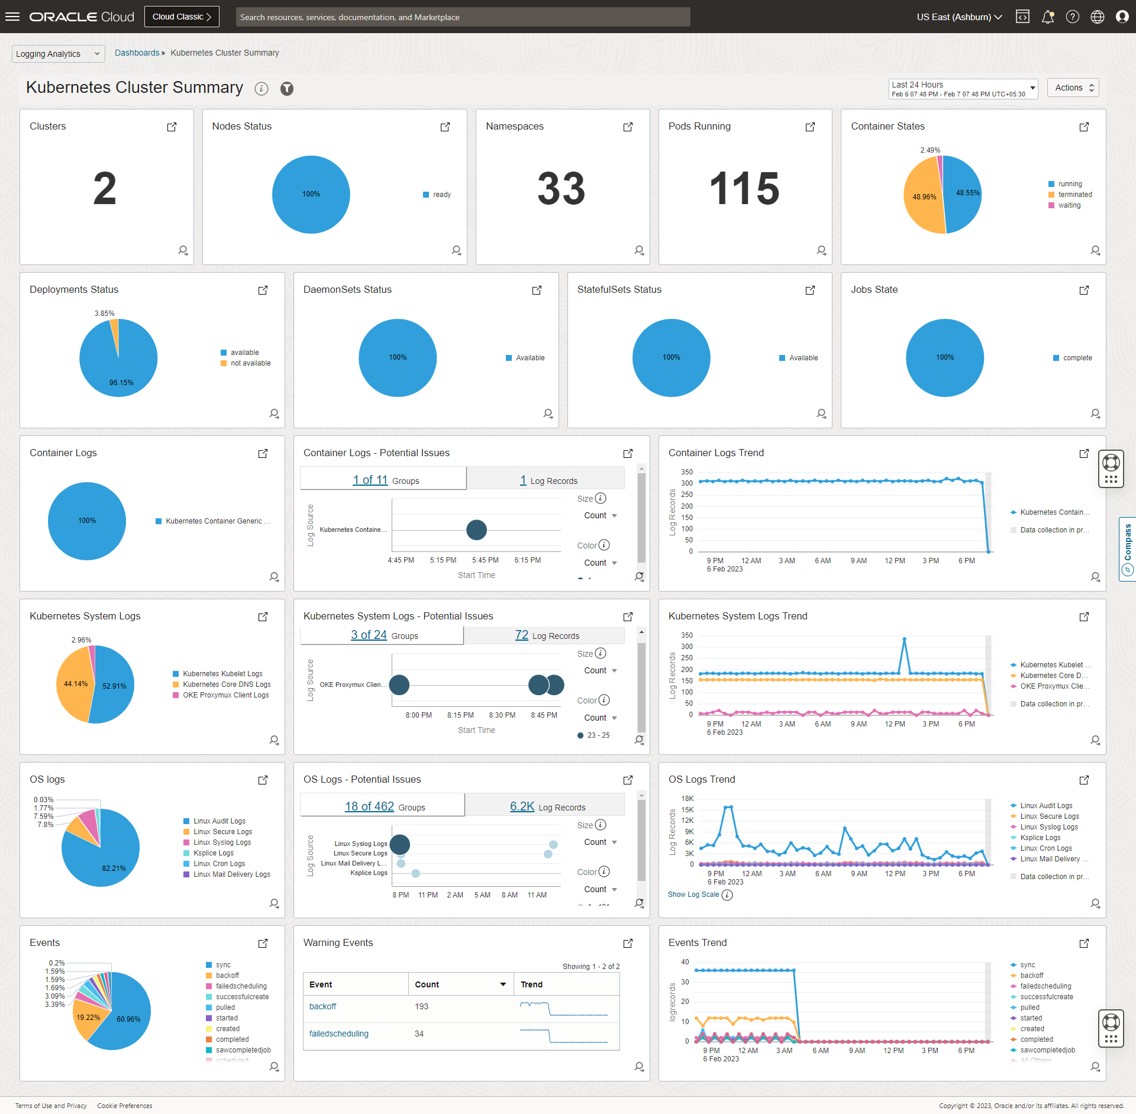Open Cloud Shell developer tools icon
Screen dimensions: 1136x1114
click(1022, 17)
